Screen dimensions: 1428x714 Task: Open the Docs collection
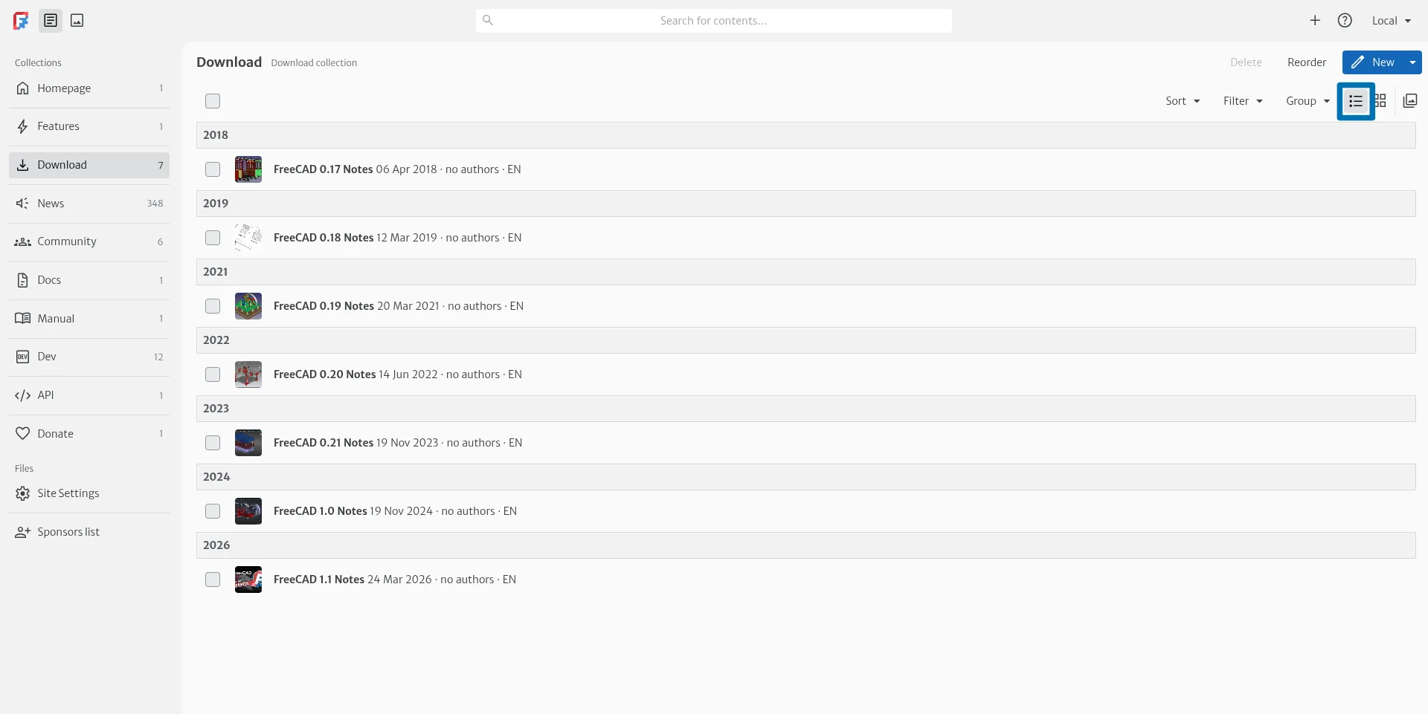tap(89, 280)
